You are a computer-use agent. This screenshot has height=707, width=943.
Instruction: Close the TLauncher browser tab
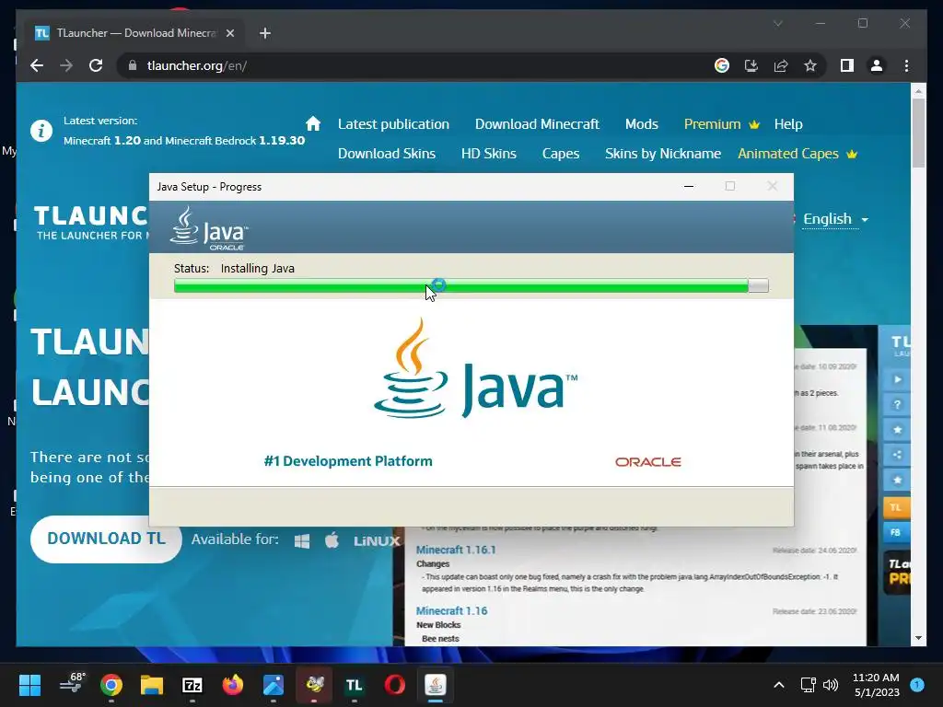coord(229,33)
